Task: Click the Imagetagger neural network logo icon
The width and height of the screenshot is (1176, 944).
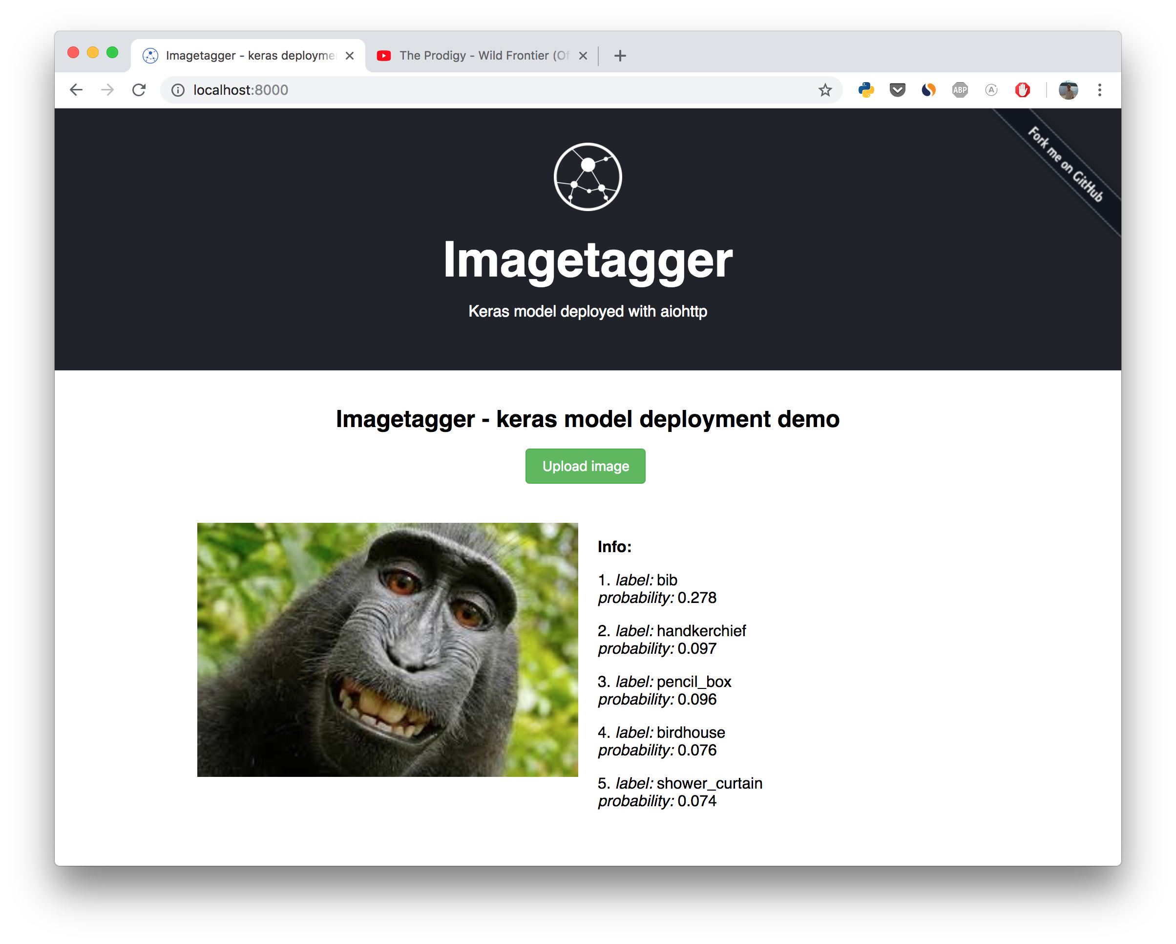Action: (x=588, y=176)
